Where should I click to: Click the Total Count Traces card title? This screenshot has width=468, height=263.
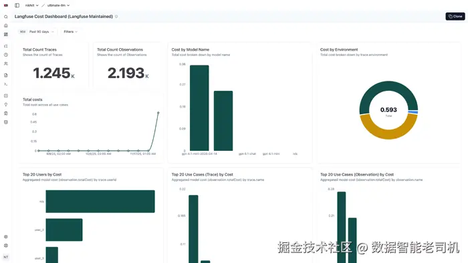pos(39,50)
